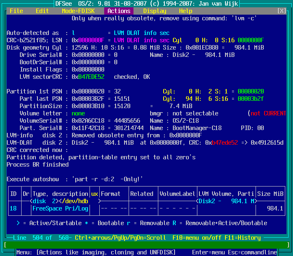293x256 pixels.
Task: Click partition ID 18 in table
Action: point(13,208)
